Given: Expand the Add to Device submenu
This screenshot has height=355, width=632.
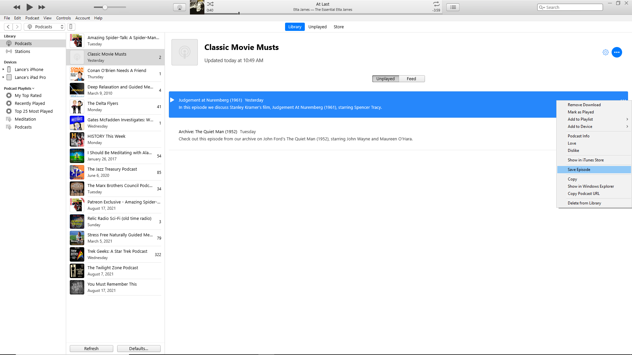Looking at the screenshot, I should pos(594,127).
